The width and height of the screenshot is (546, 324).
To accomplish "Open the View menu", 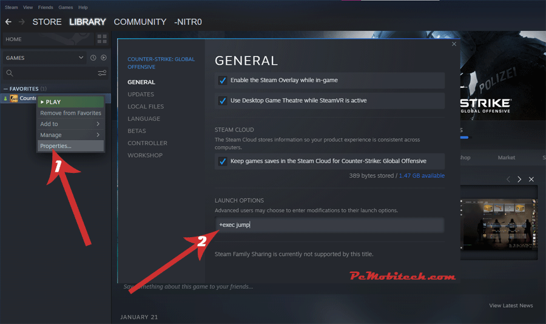I will [x=28, y=7].
